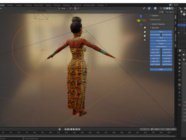
Task: Open the green Armature data properties tab
Action: coord(179,96)
